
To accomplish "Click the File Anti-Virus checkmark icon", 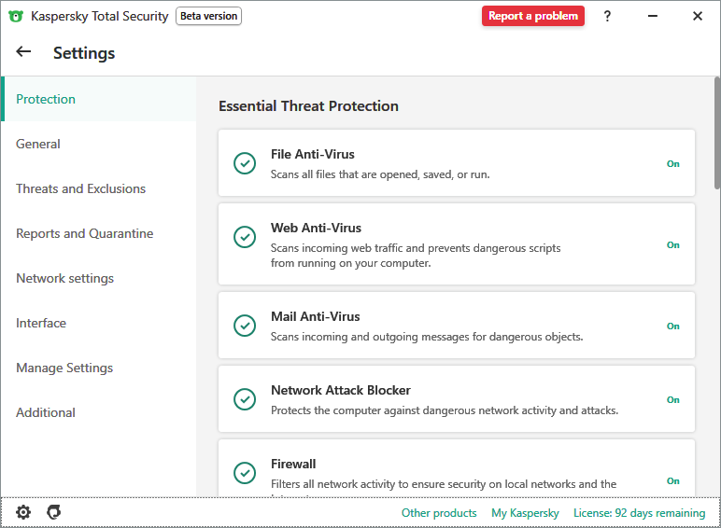I will (245, 163).
